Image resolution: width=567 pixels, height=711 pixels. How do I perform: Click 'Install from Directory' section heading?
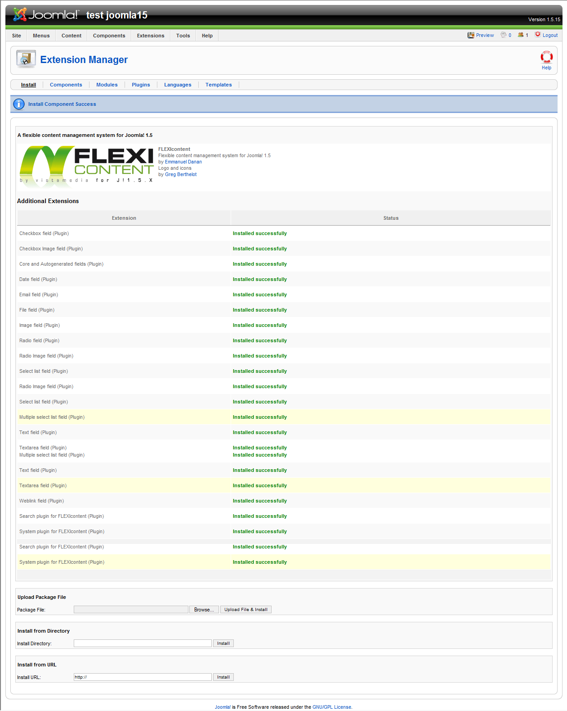pos(44,631)
